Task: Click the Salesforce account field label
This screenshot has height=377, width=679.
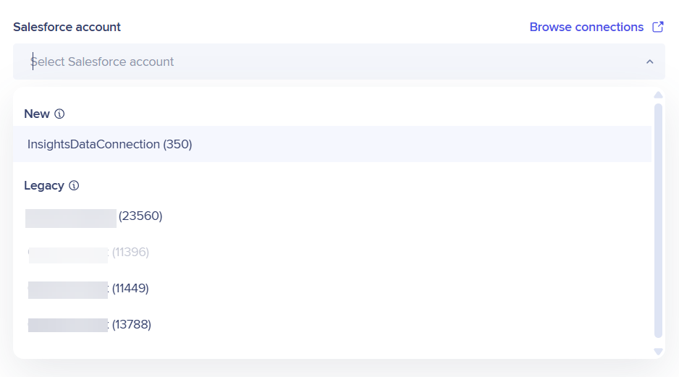Action: click(x=67, y=27)
